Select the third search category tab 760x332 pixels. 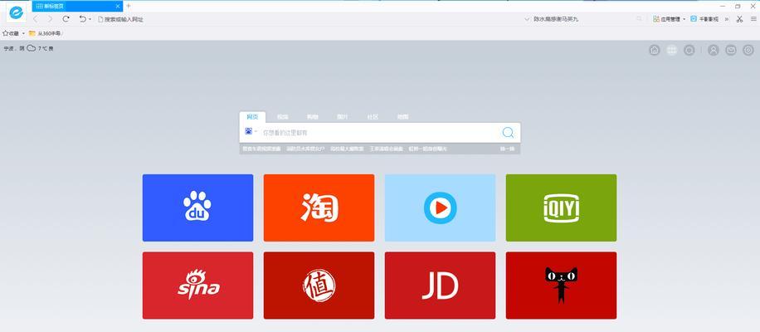313,117
